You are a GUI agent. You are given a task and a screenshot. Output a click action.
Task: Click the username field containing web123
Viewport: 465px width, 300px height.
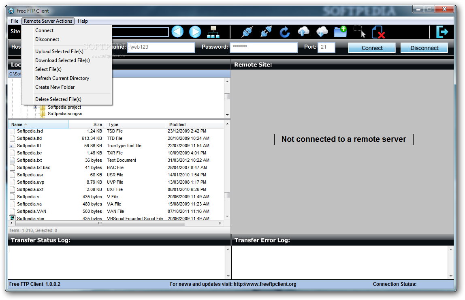161,47
